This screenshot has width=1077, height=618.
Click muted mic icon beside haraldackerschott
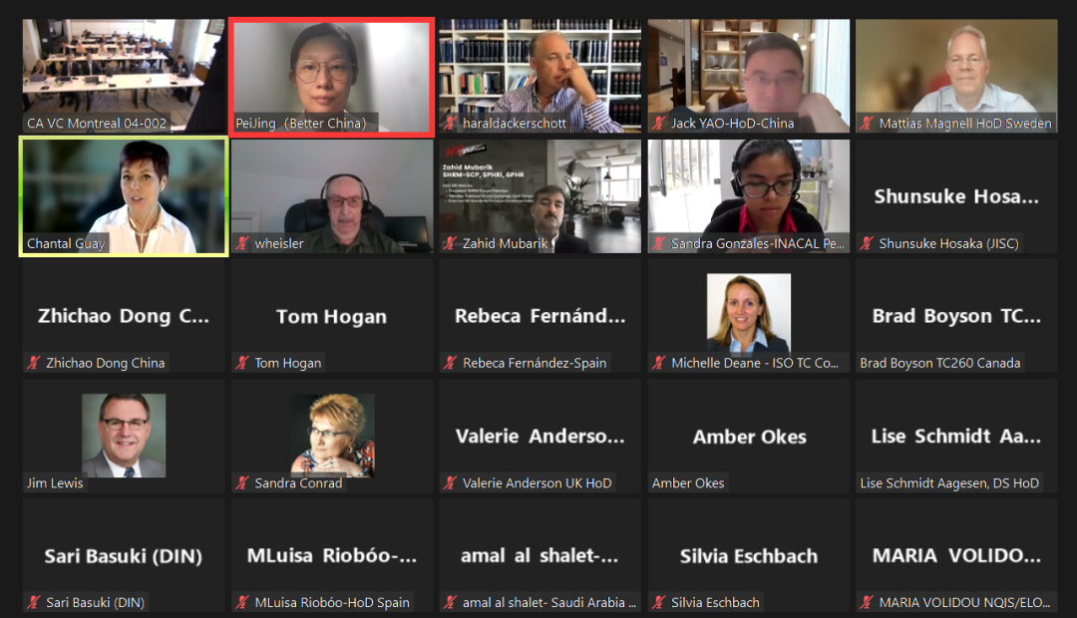click(449, 124)
